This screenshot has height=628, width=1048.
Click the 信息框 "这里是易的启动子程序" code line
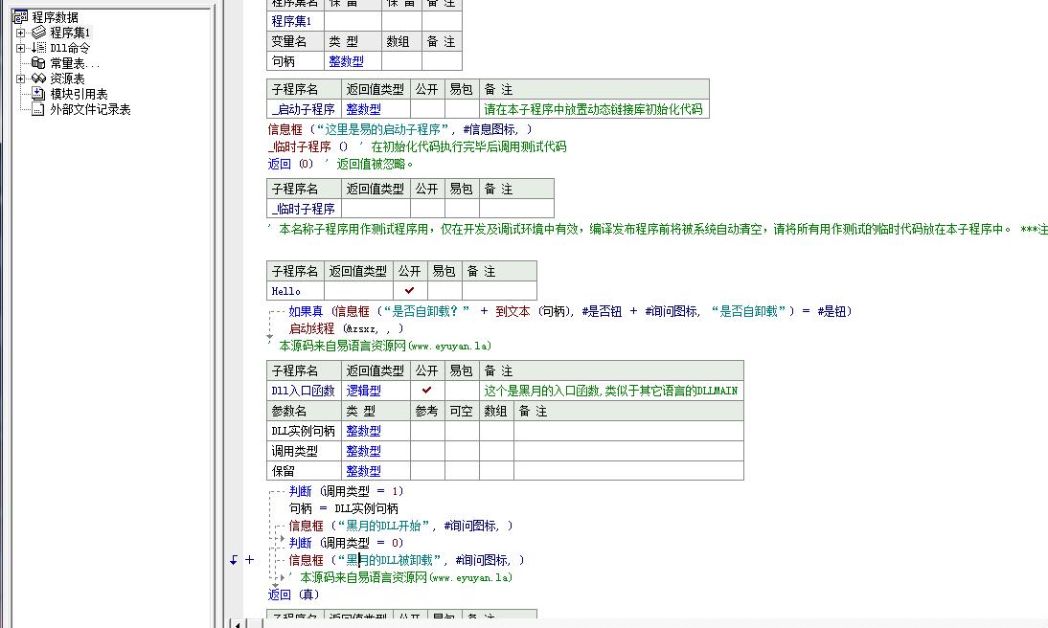400,129
